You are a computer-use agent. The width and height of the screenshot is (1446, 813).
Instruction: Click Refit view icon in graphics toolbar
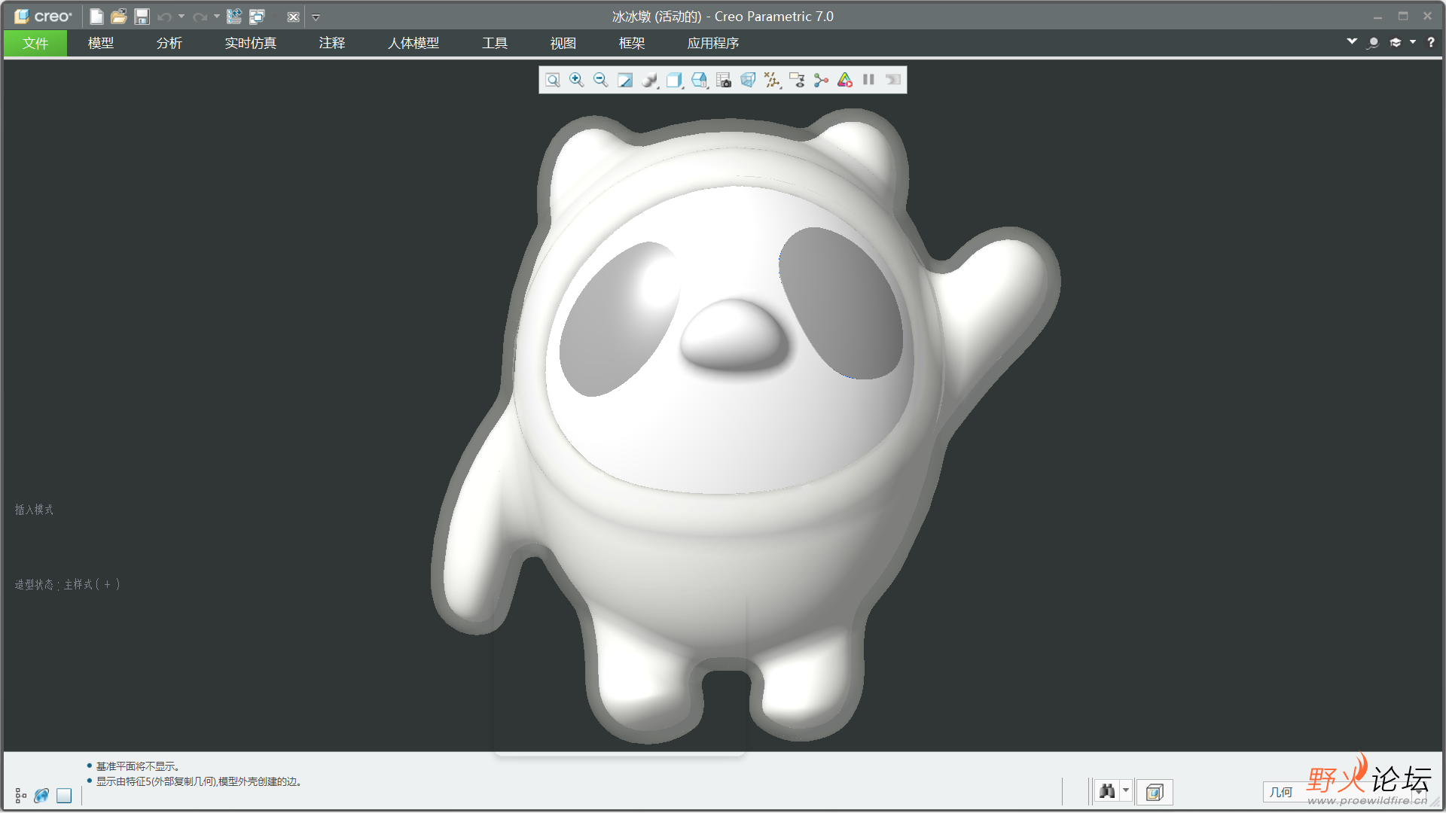point(553,80)
